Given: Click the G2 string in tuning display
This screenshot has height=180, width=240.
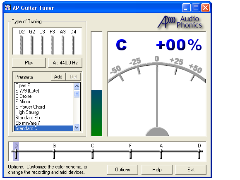Looking at the screenshot, I should 32,45.
